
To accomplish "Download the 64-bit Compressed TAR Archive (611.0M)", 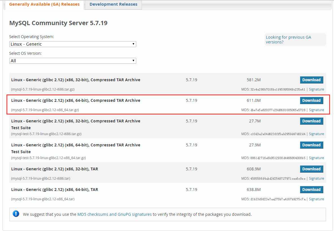I will [311, 100].
